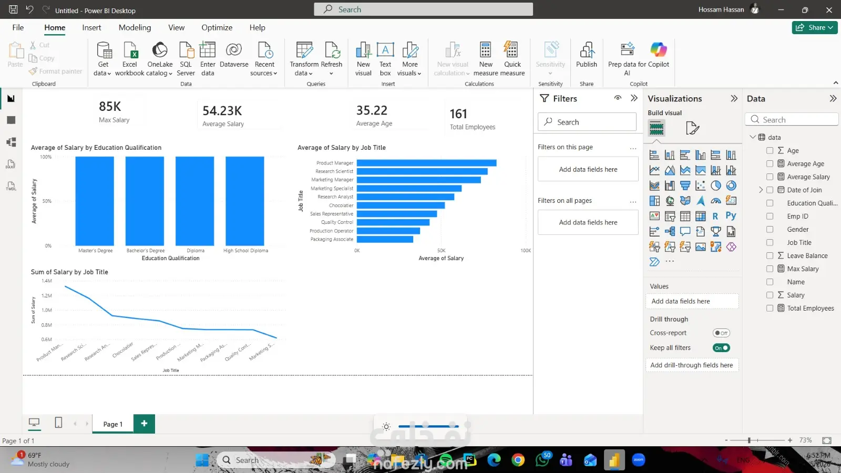This screenshot has width=841, height=473.
Task: Open DAX query view in sidebar
Action: pos(11,164)
